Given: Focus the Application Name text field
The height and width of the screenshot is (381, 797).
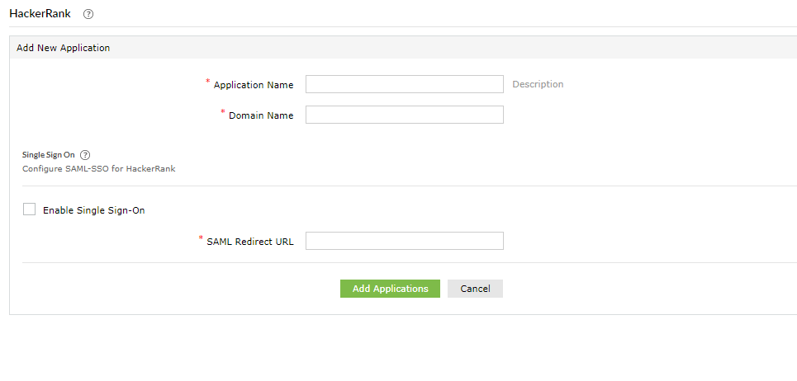Looking at the screenshot, I should (x=404, y=84).
